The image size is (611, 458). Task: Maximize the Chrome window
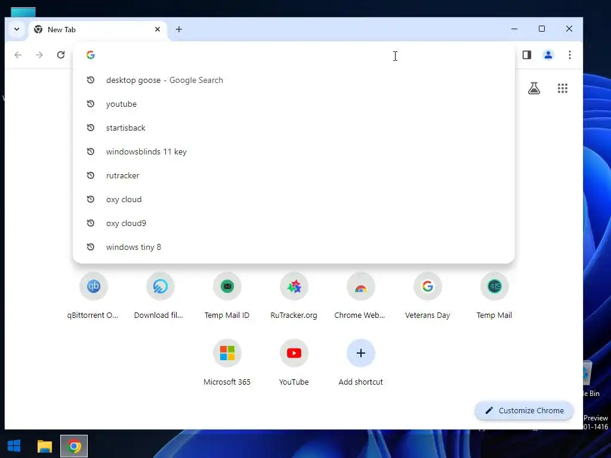tap(542, 29)
